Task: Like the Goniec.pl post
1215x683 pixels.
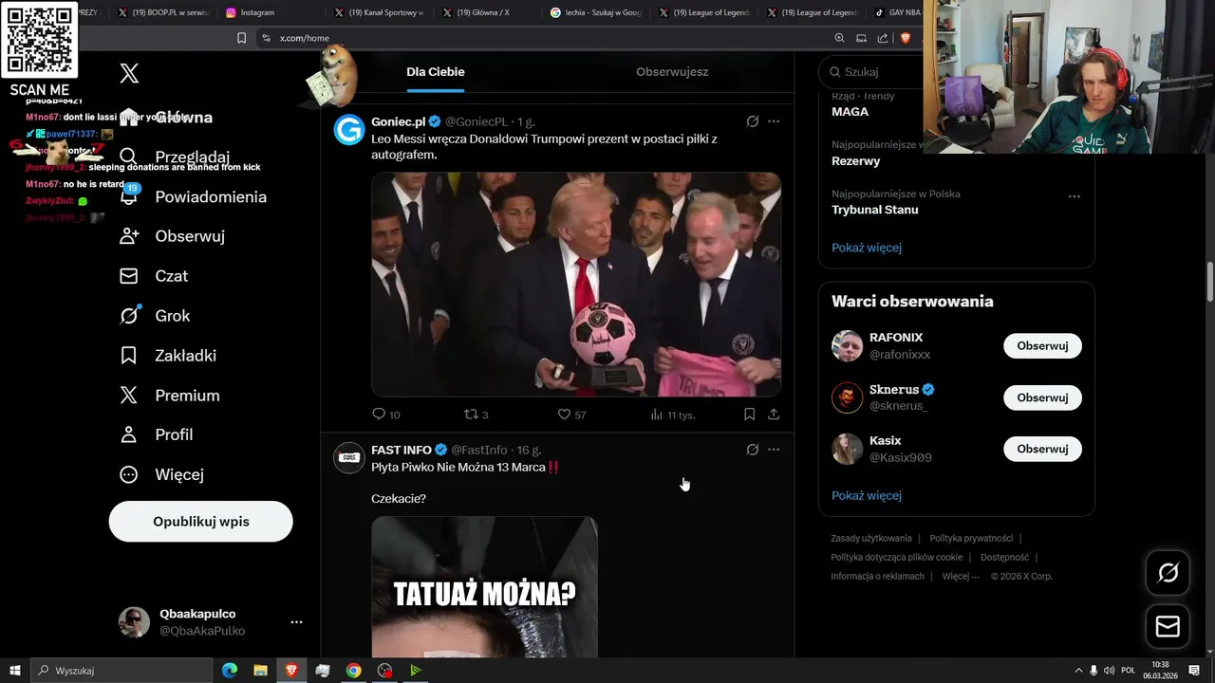Action: pos(571,415)
